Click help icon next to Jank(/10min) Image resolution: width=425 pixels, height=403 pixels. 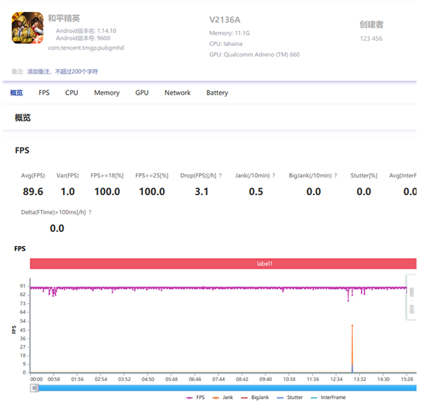(x=274, y=175)
